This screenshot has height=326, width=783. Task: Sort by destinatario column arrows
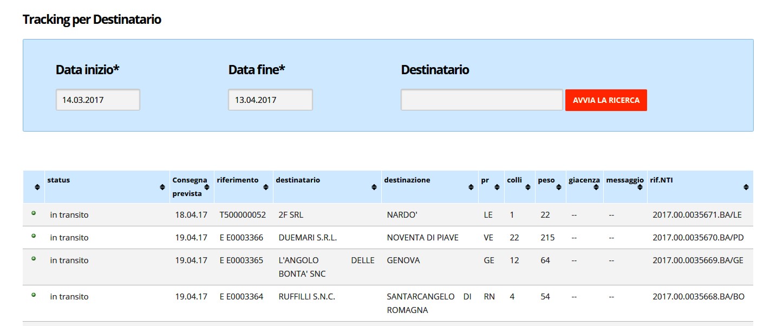click(374, 187)
